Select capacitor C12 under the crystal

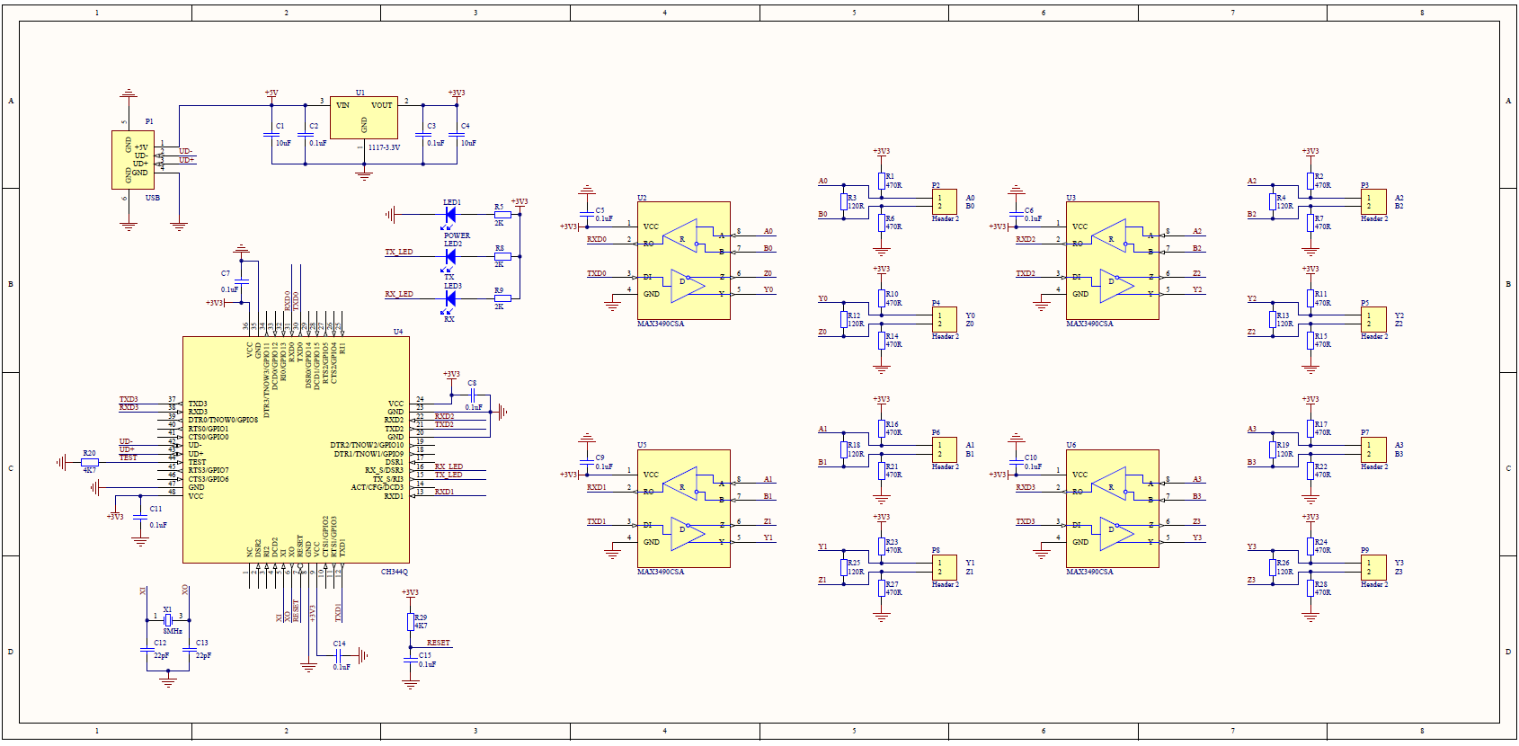tap(147, 649)
